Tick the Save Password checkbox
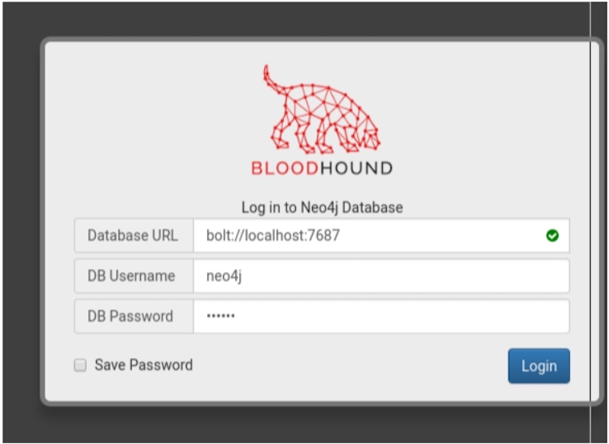This screenshot has width=609, height=444. (x=80, y=366)
